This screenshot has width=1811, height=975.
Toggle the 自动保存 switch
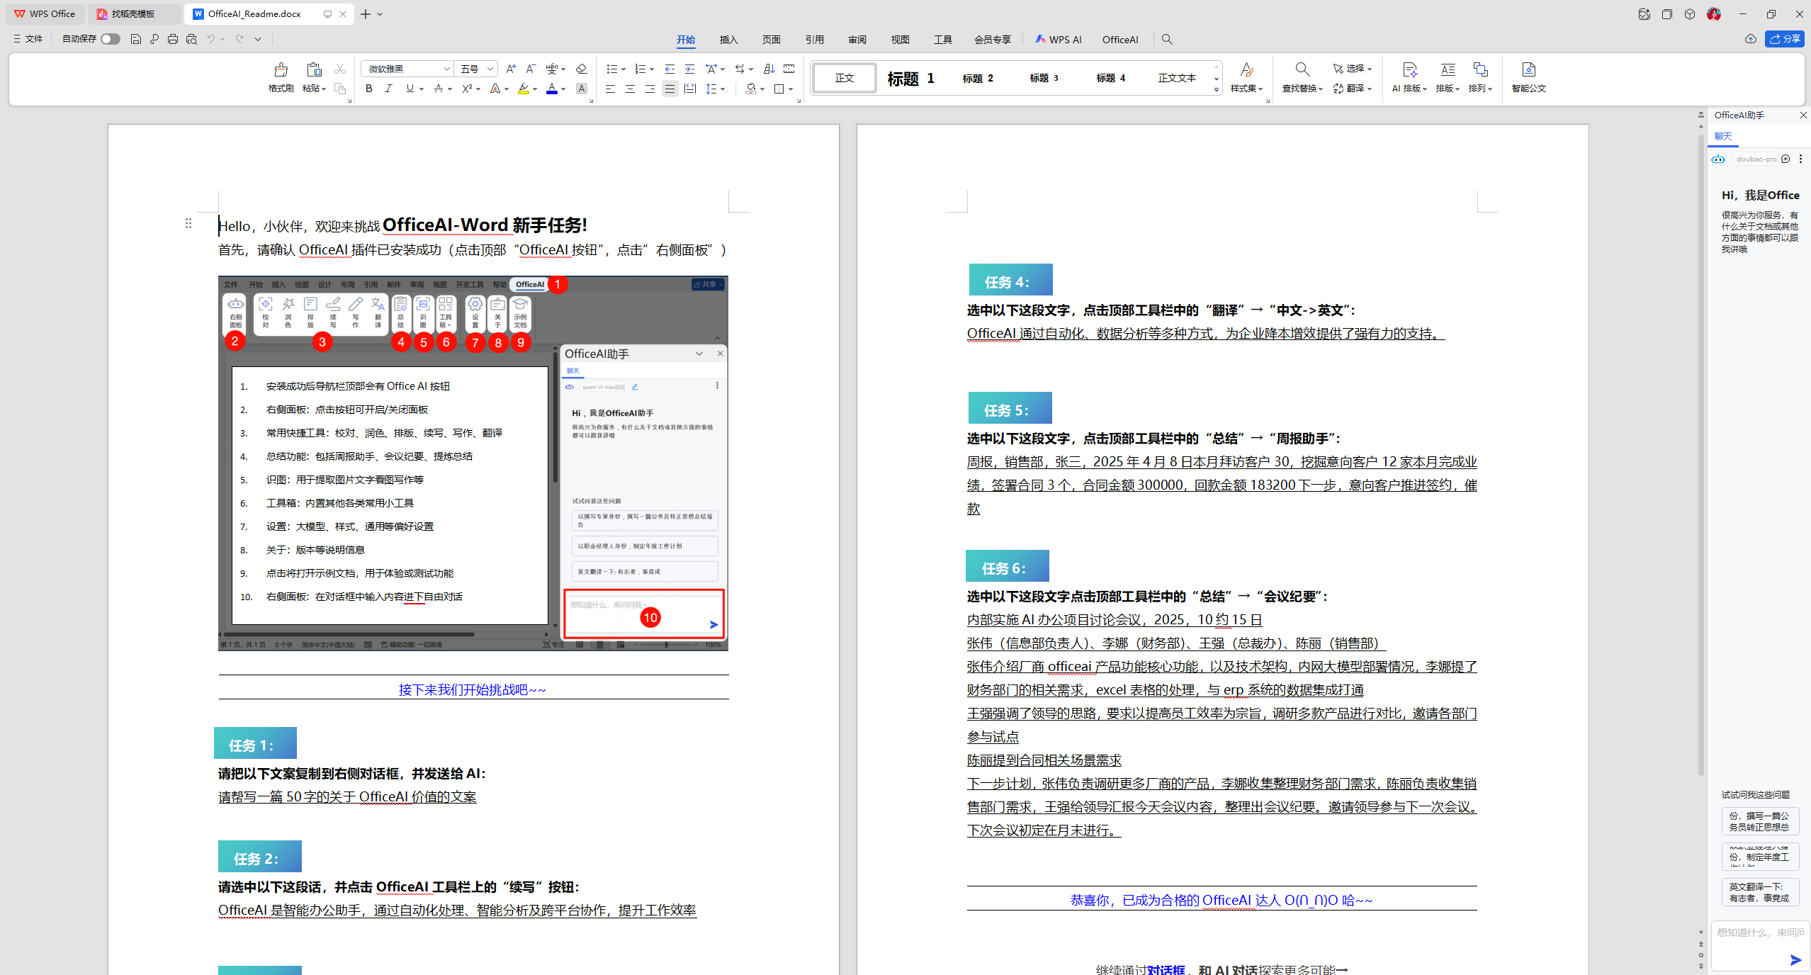110,39
